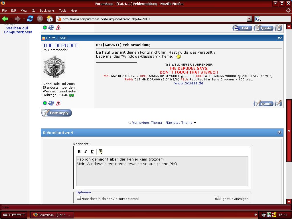Expand the address bar URL dropdown
292x219 pixels.
coord(249,19)
